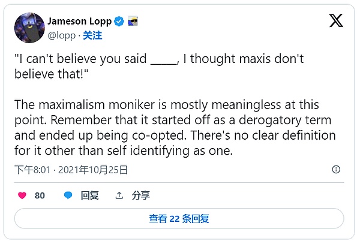Click the Jameson Lopp display name
Viewport: 360px width, 244px height.
(x=82, y=22)
